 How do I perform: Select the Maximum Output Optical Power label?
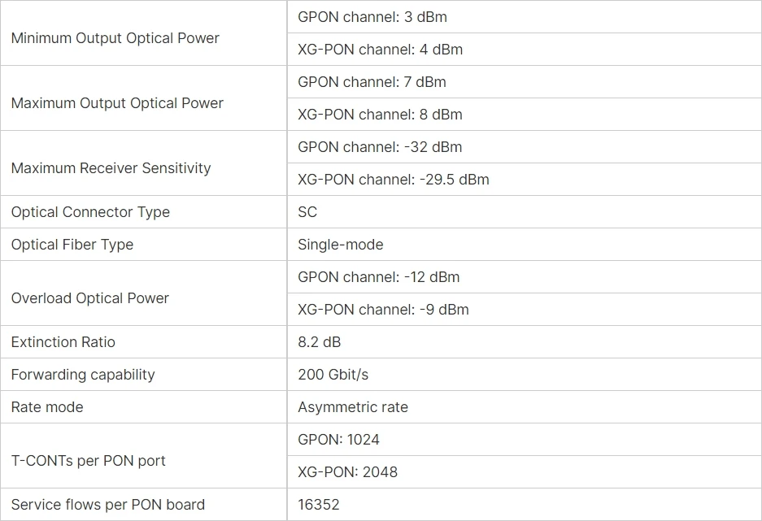(117, 103)
